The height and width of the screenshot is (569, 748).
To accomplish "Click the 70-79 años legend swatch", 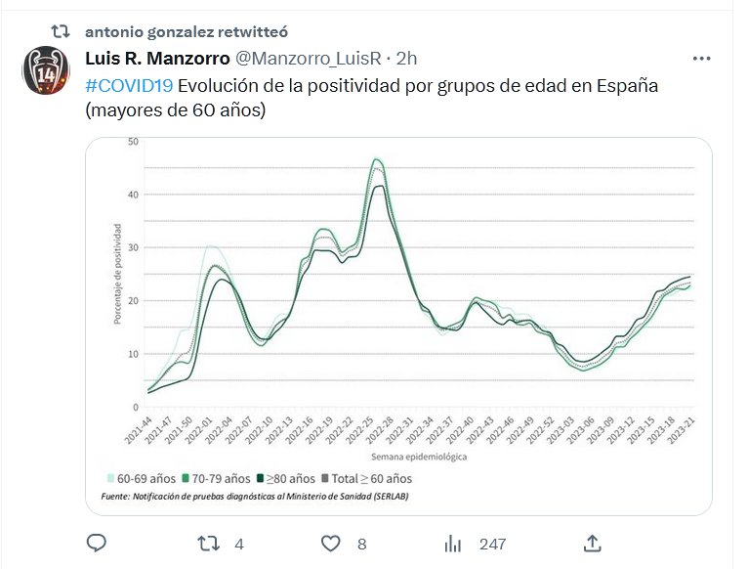I will click(186, 479).
